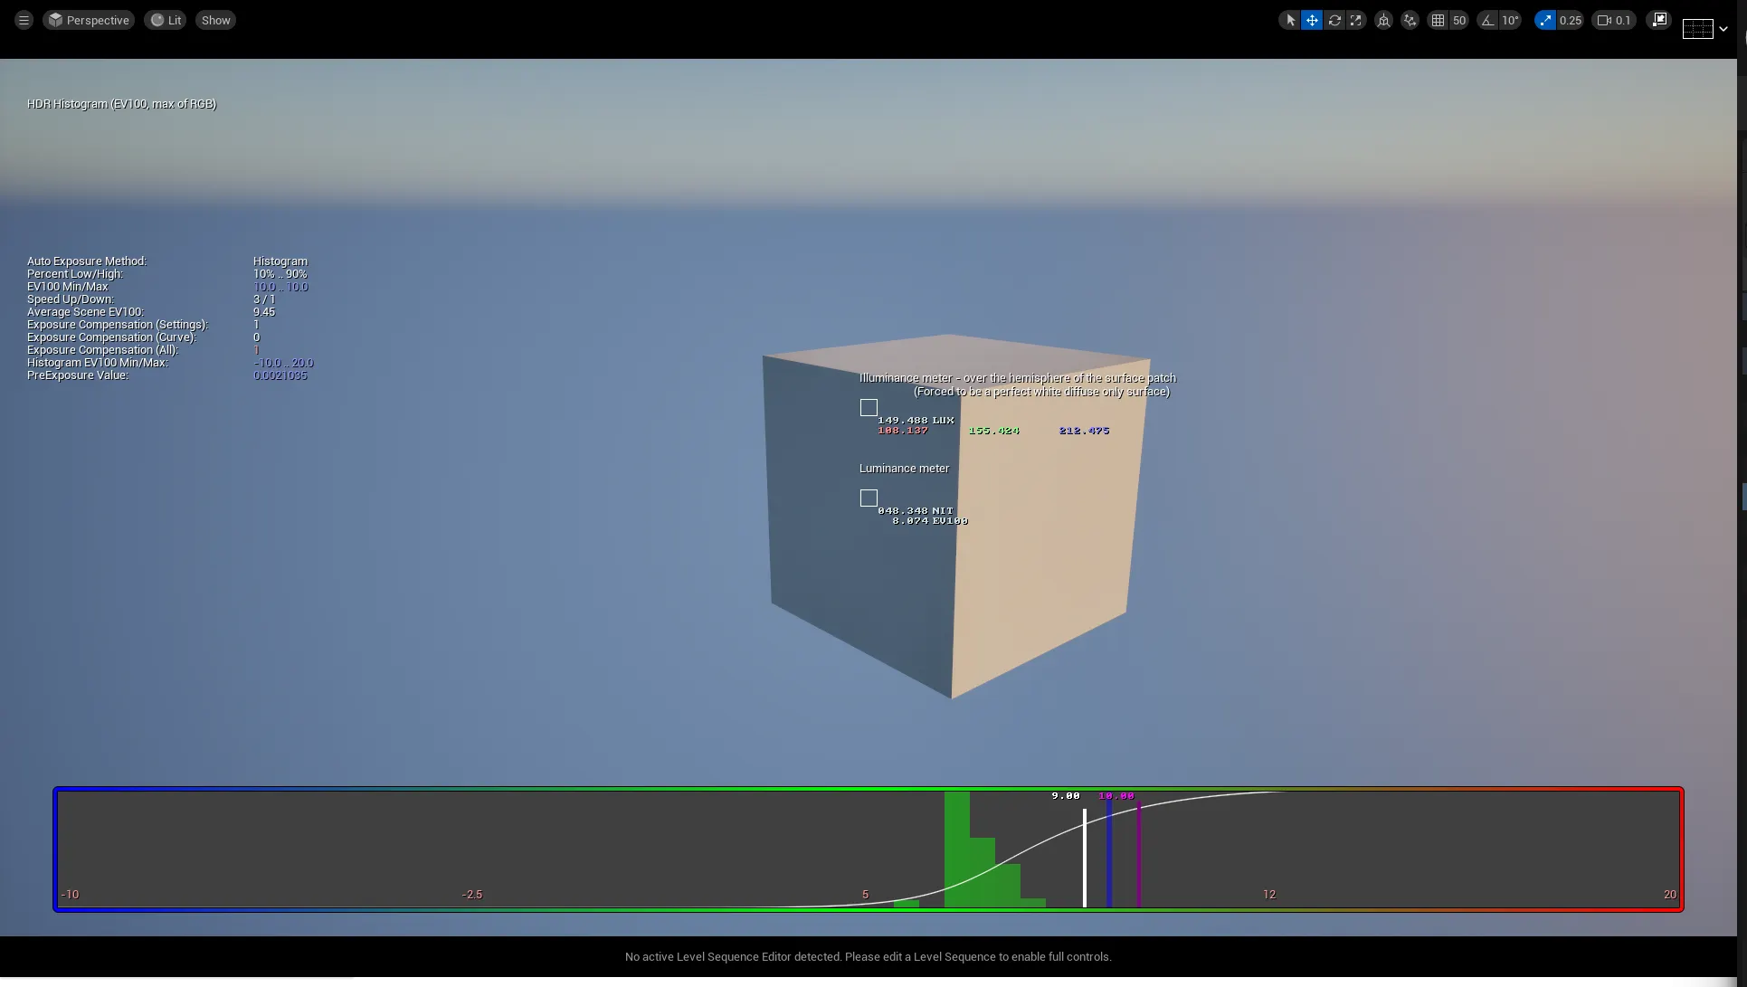
Task: Select the Scale objects tool
Action: [x=1355, y=20]
